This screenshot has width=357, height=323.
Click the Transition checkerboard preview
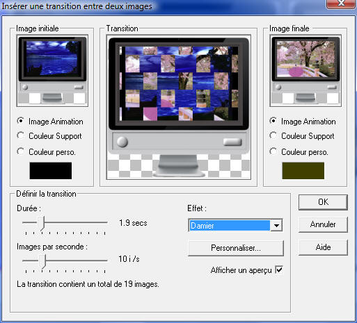pyautogui.click(x=179, y=107)
